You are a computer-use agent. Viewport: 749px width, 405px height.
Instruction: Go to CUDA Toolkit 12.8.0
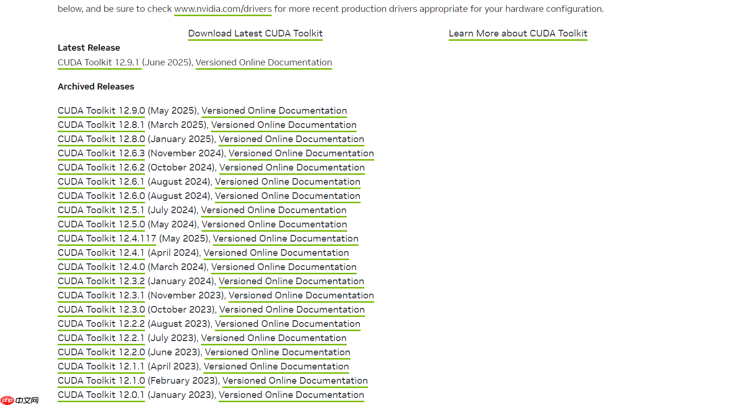(101, 139)
